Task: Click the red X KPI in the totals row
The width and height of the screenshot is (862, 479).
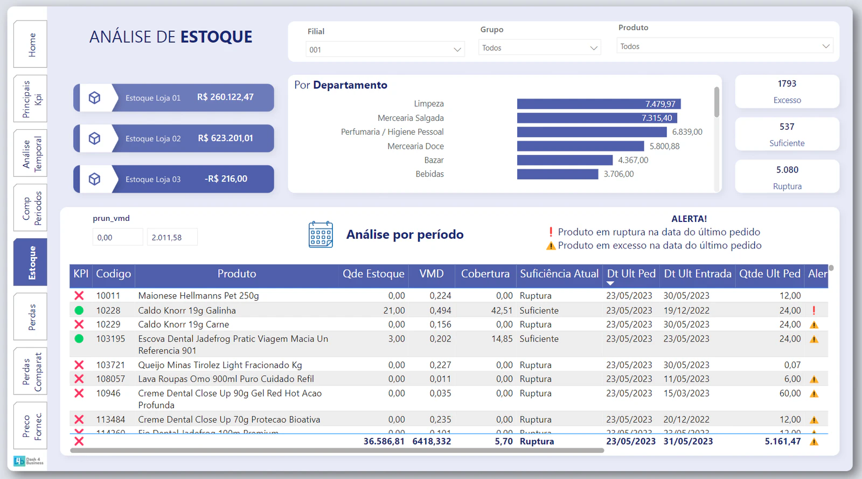Action: tap(79, 441)
